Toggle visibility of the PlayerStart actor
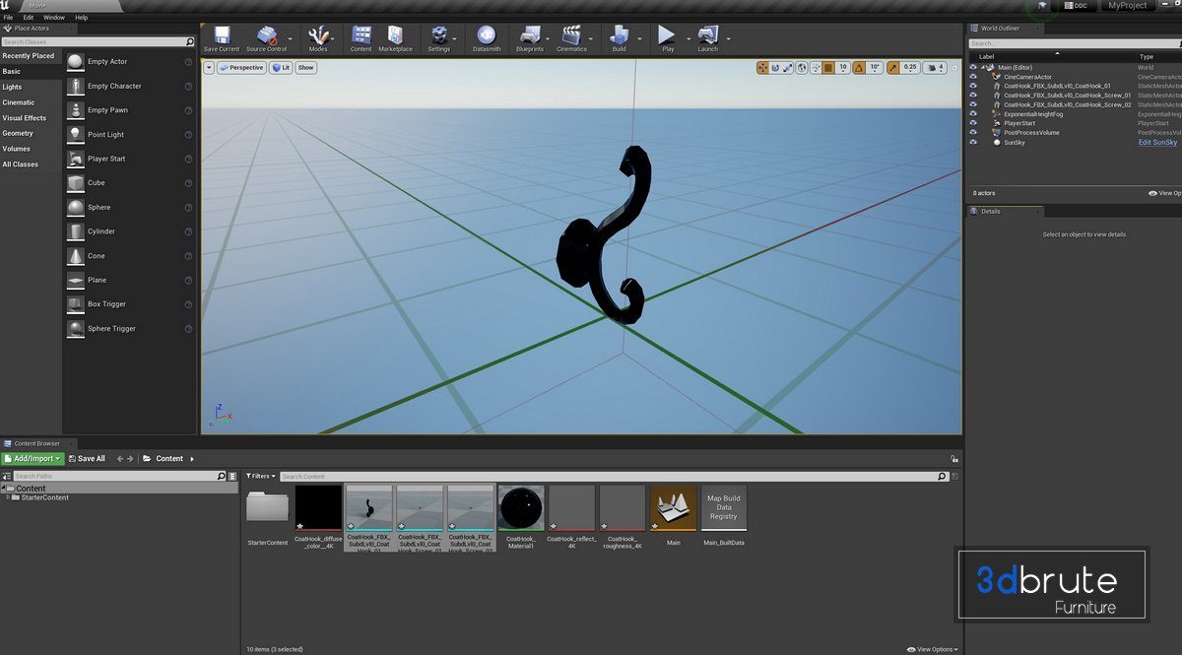 coord(973,123)
